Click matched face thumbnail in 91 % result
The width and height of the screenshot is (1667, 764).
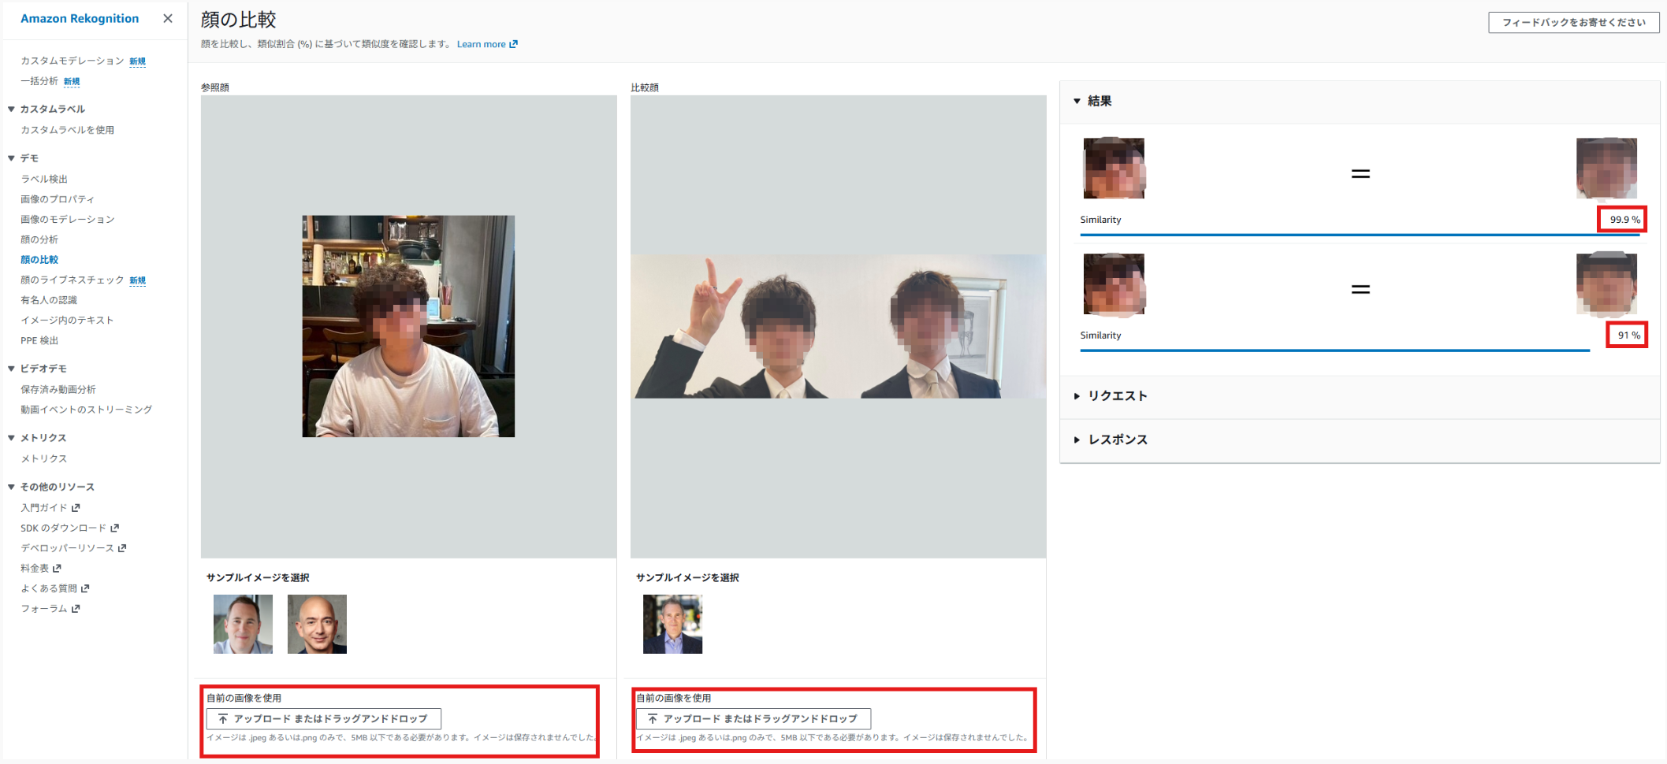point(1606,284)
